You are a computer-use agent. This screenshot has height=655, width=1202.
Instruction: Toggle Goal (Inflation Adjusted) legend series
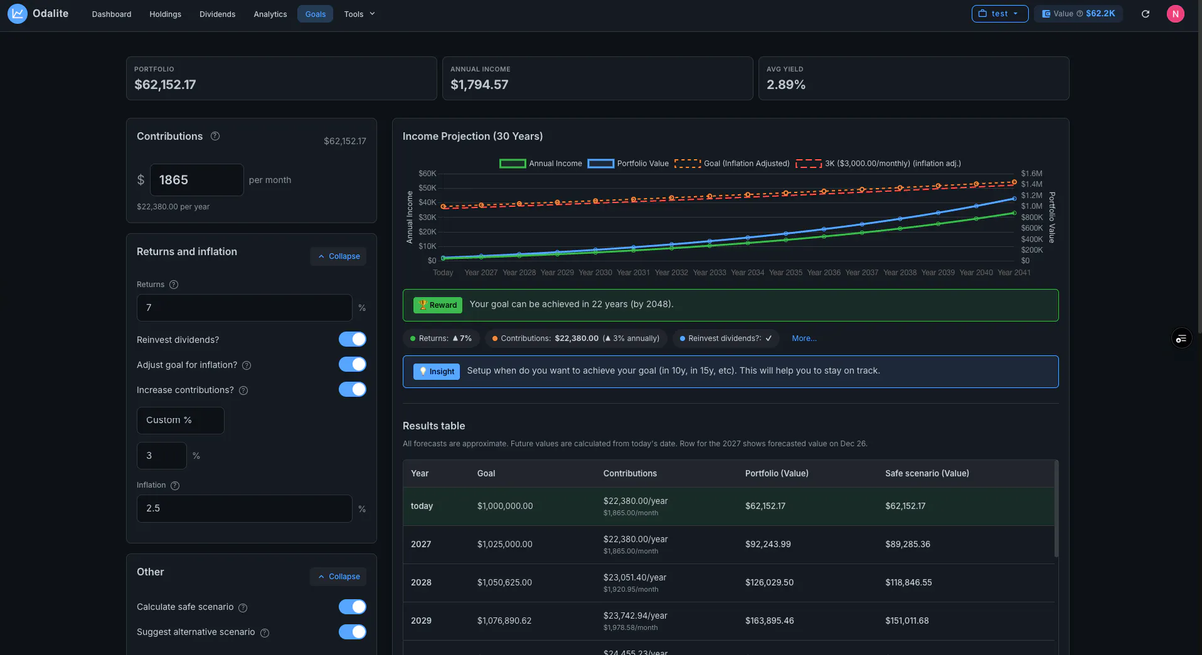(732, 164)
